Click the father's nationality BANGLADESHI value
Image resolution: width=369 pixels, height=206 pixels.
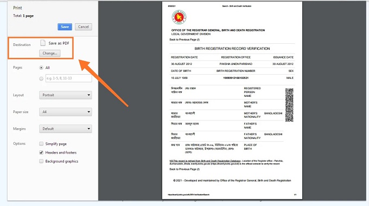[273, 134]
